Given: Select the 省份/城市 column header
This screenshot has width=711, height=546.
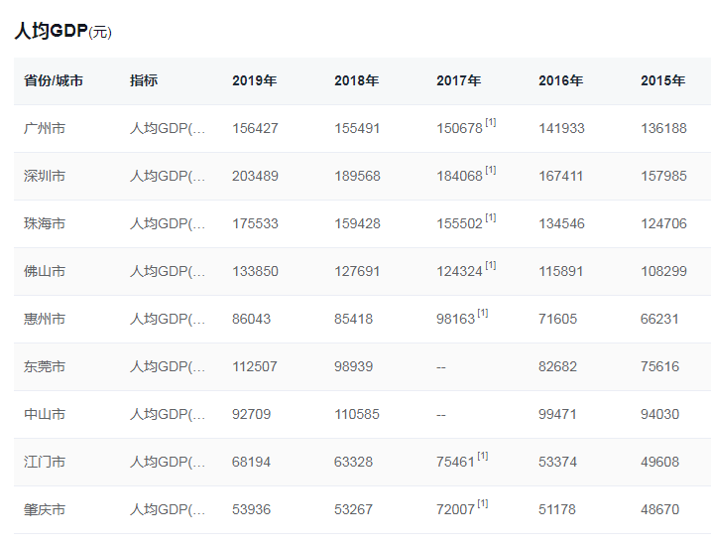Looking at the screenshot, I should (54, 81).
